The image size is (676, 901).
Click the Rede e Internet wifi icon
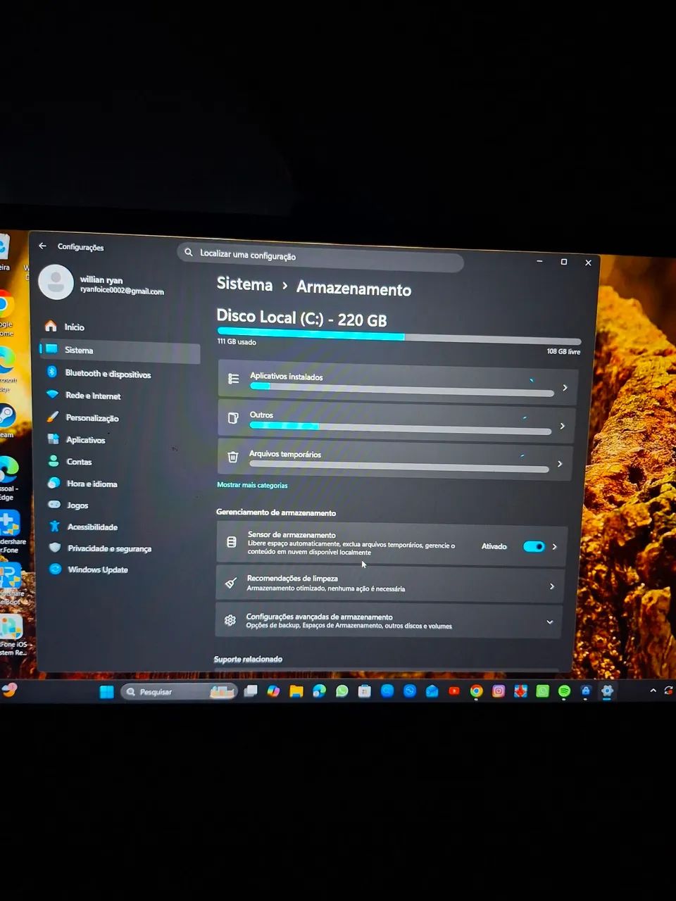(52, 394)
